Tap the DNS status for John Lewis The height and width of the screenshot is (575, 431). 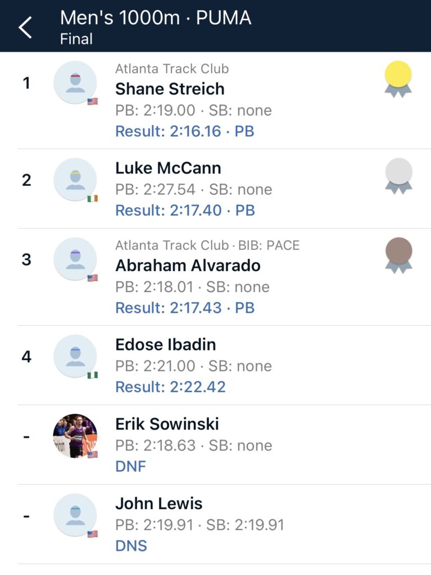click(x=131, y=546)
